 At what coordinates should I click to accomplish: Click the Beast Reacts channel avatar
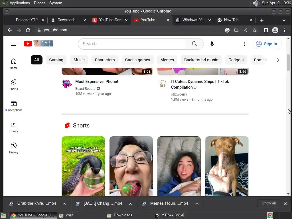(67, 84)
